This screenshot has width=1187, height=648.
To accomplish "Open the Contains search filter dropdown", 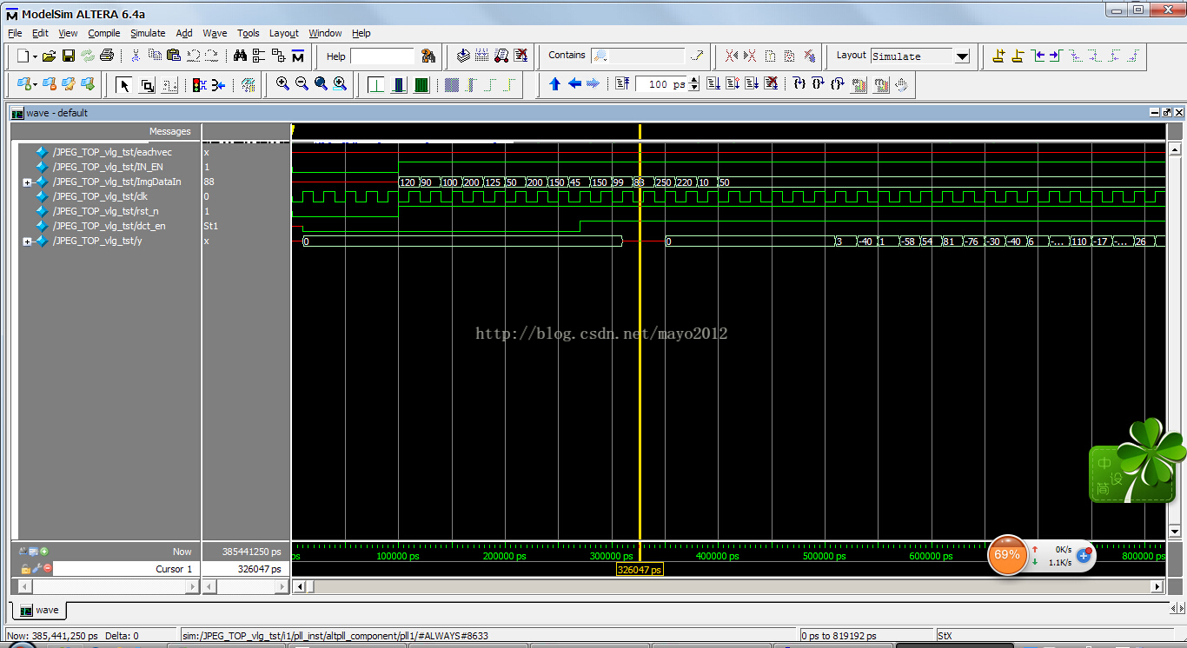I will point(600,56).
